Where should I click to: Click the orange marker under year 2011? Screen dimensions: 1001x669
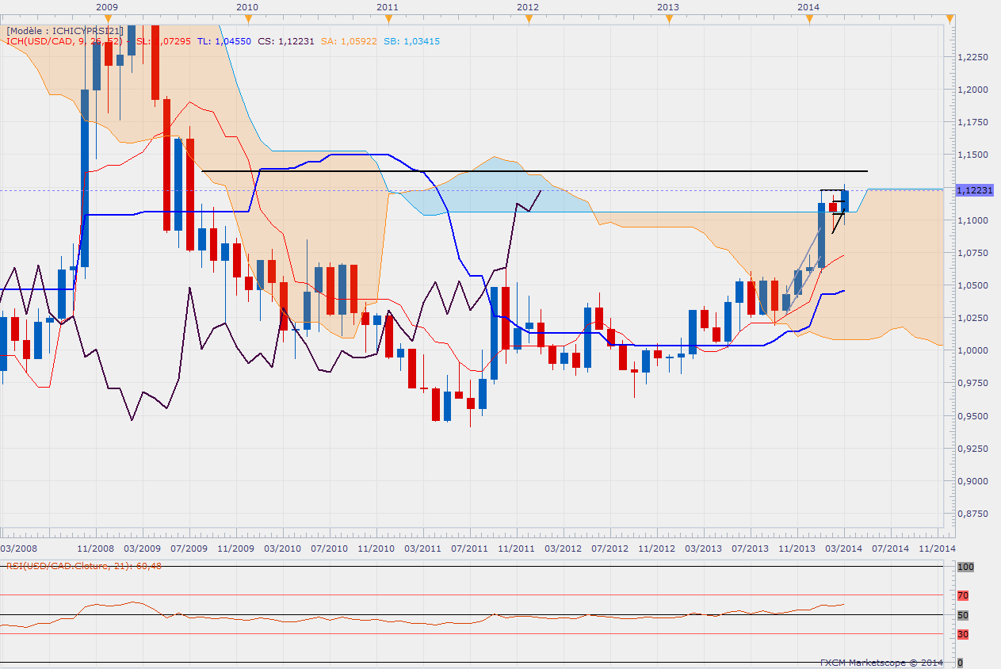(388, 19)
